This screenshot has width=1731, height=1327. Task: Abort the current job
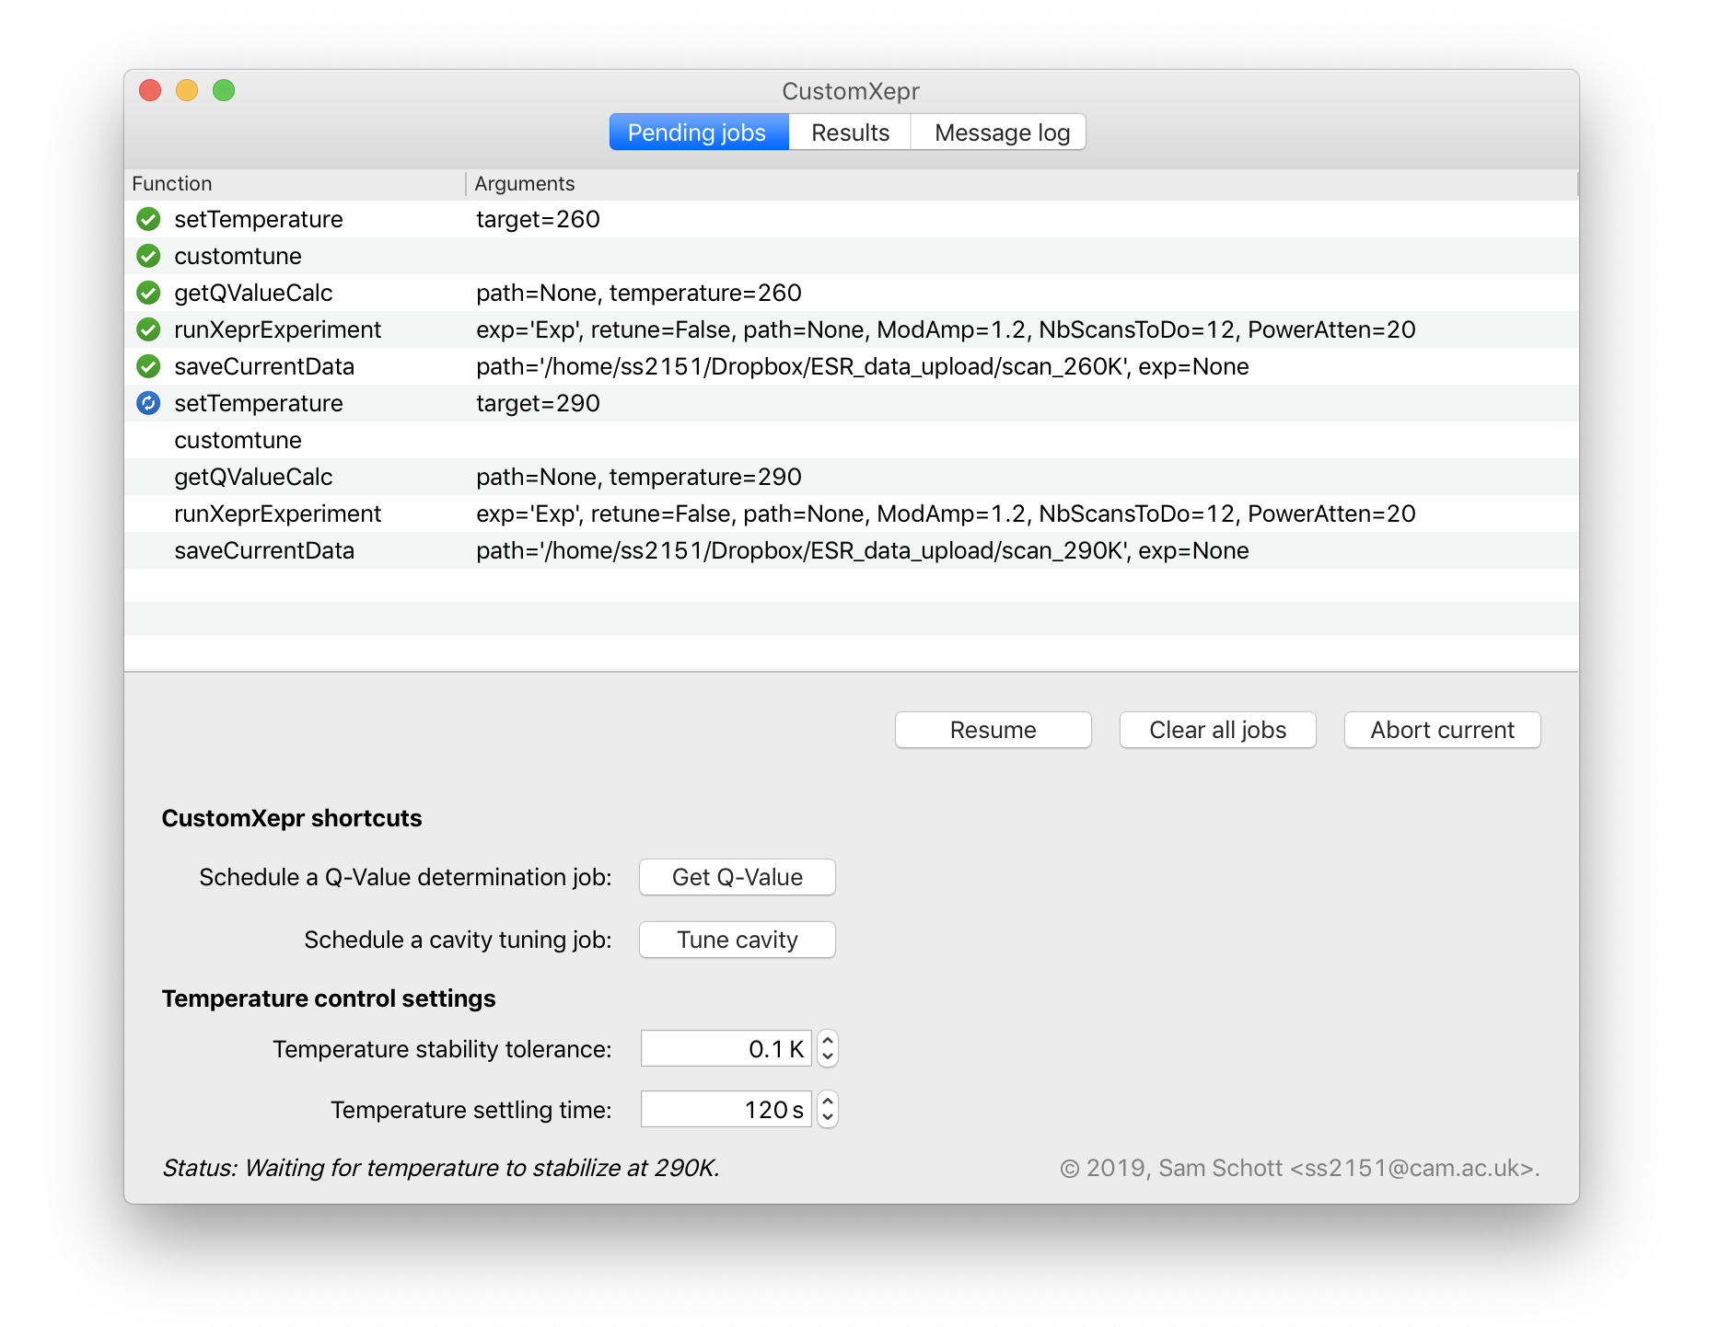point(1442,730)
